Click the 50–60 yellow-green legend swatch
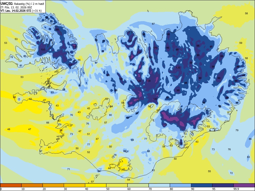 [117, 185]
